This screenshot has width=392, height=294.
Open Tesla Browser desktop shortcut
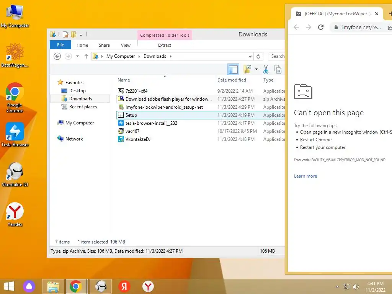coord(15,135)
